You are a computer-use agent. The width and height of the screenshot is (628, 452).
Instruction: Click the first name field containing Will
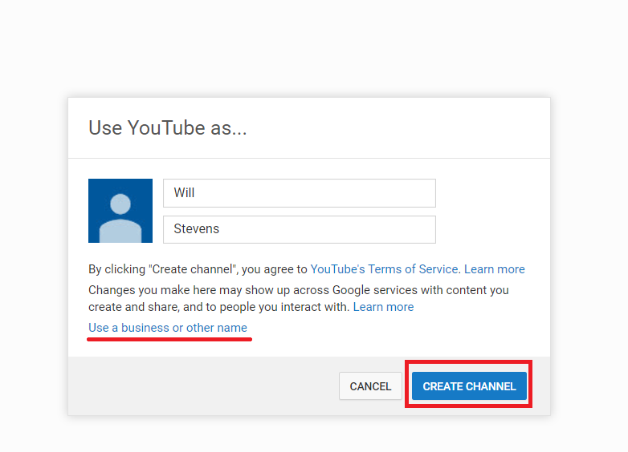point(300,193)
